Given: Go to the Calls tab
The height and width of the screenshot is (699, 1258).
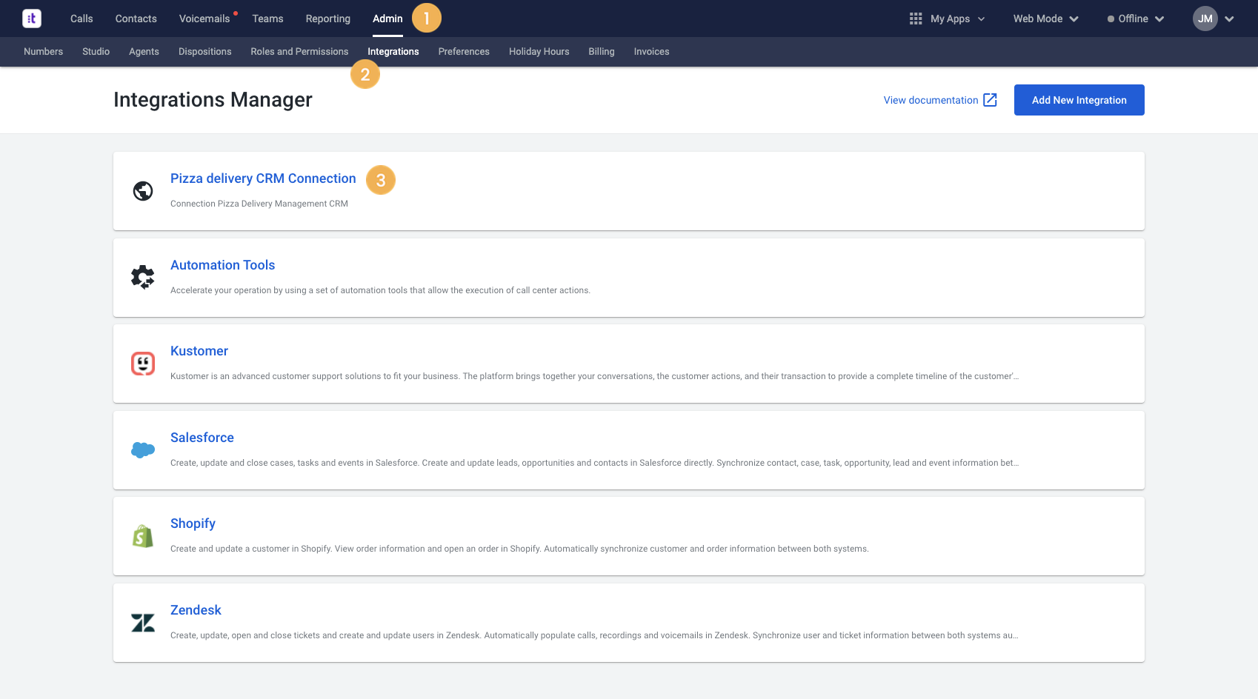Looking at the screenshot, I should pyautogui.click(x=81, y=19).
